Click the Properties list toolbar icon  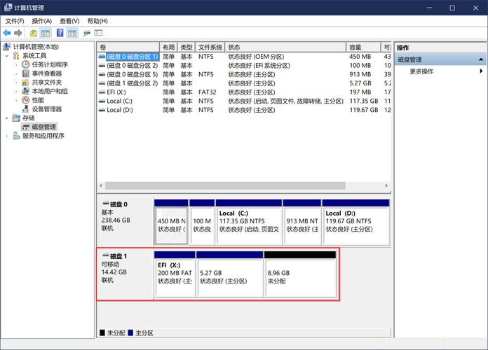click(x=98, y=33)
